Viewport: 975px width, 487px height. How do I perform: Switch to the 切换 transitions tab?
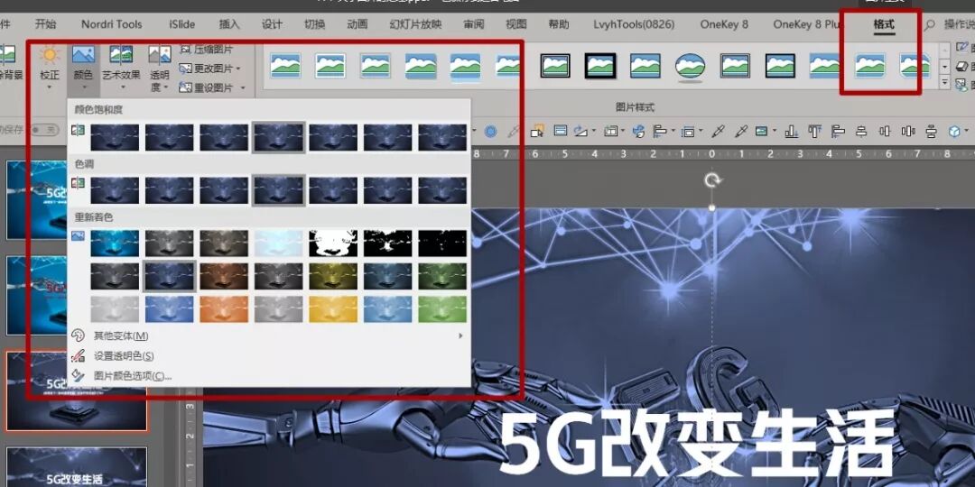[x=315, y=24]
